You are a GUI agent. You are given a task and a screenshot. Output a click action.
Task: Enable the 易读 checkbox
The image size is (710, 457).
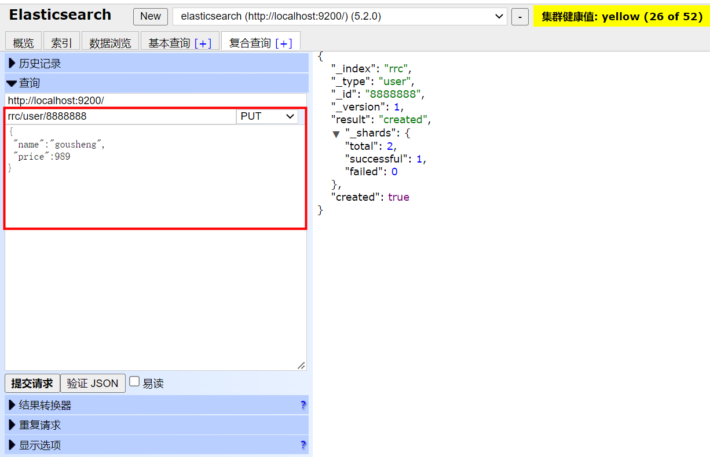click(x=134, y=381)
